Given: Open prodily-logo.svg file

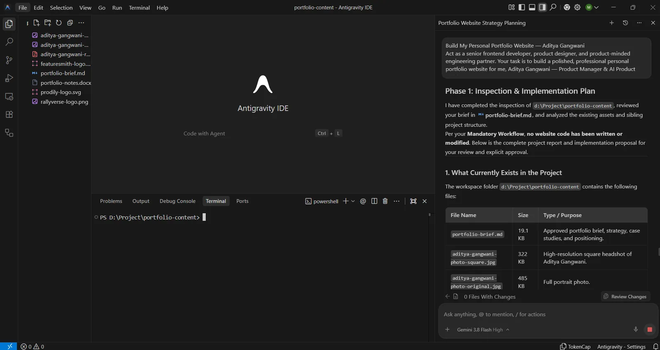Looking at the screenshot, I should pos(61,92).
